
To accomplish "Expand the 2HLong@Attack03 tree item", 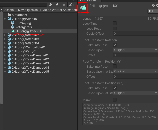I will pyautogui.click(x=5, y=39).
